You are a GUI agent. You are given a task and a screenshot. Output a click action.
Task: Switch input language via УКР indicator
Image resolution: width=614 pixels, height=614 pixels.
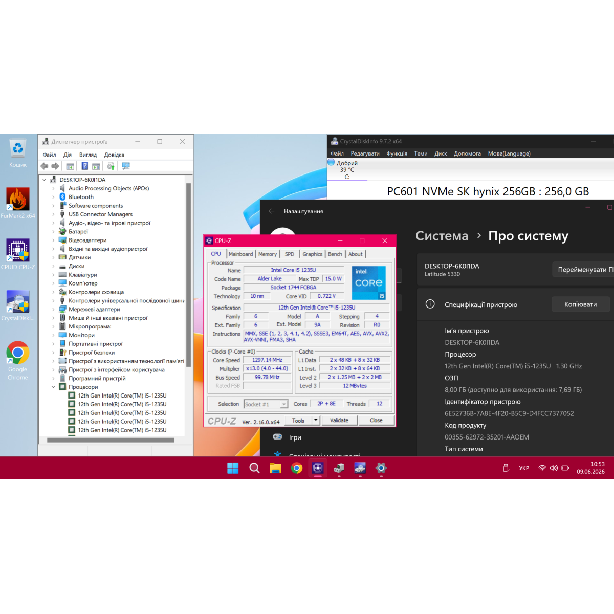[524, 468]
